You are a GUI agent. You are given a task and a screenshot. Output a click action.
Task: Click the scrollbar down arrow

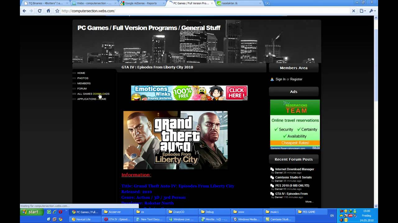click(x=376, y=206)
